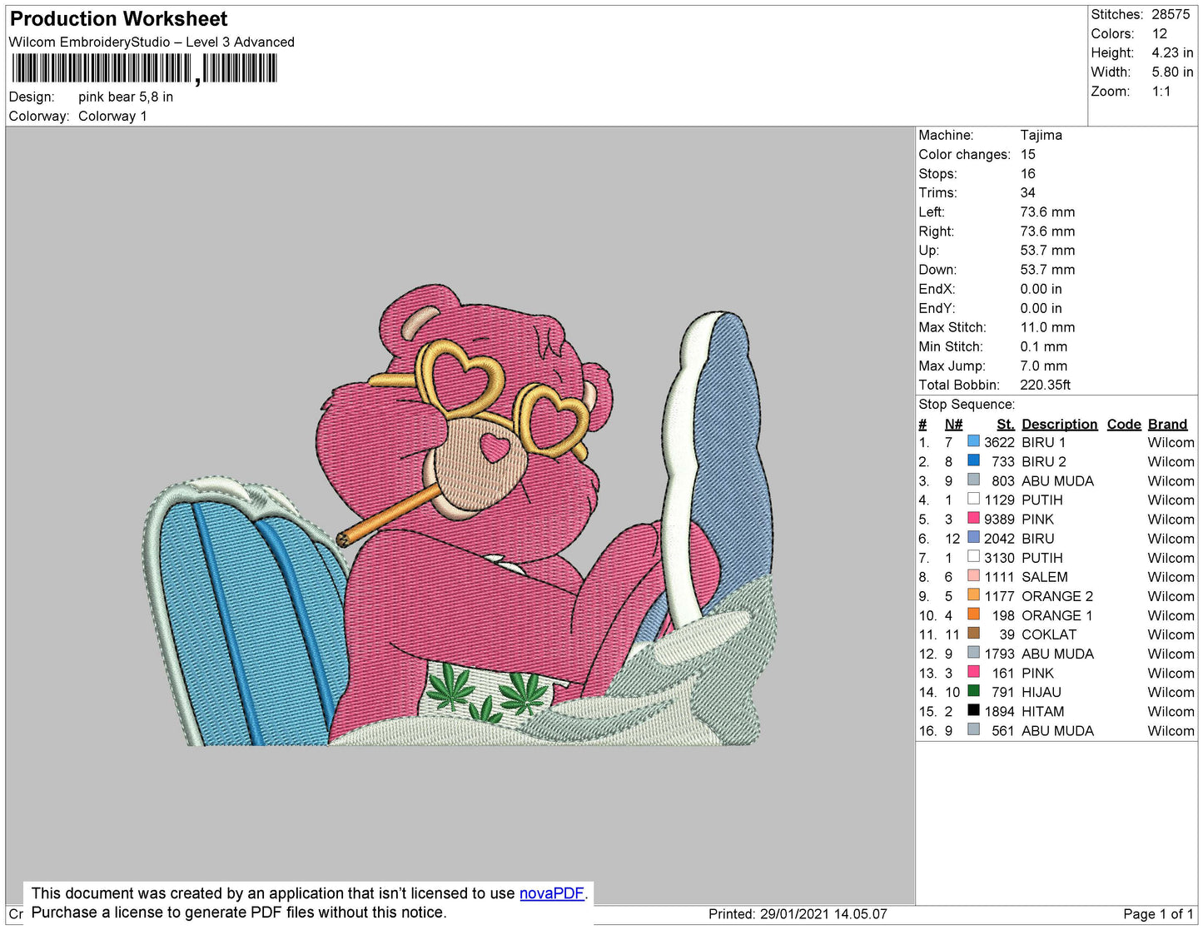Click the Color changes value 15
This screenshot has width=1203, height=930.
[1028, 154]
